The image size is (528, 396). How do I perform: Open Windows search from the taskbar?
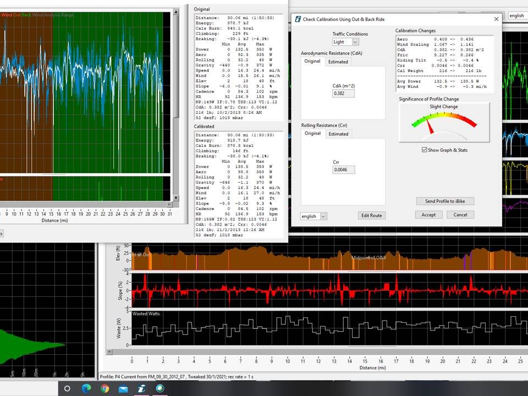click(67, 389)
